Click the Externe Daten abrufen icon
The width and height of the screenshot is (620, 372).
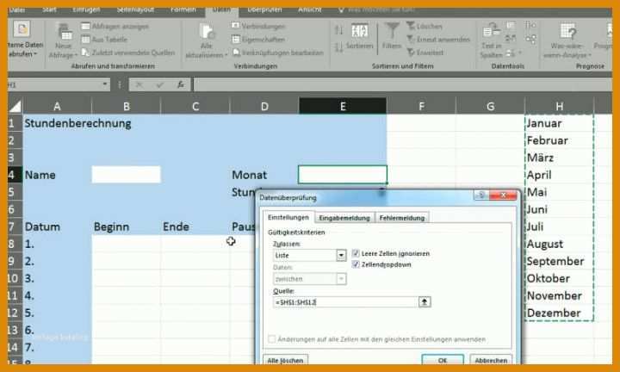[22, 29]
